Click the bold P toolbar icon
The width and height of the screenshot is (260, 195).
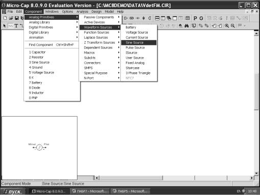tap(195, 18)
